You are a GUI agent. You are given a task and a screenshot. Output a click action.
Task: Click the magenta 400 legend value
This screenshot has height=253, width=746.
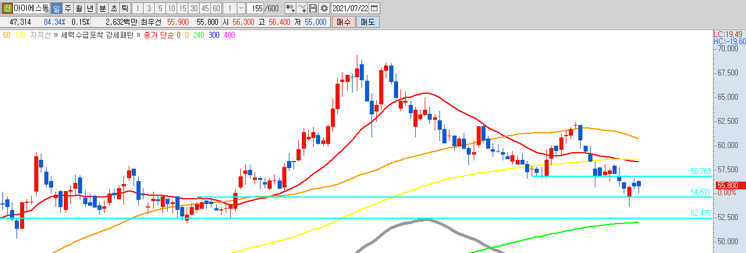click(230, 35)
